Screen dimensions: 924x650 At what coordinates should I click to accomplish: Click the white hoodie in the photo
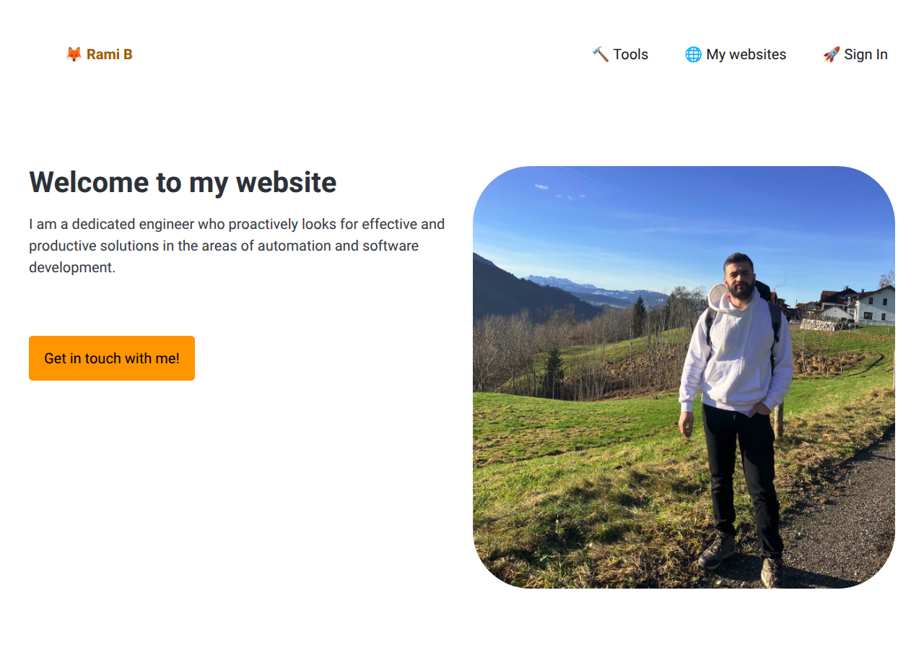pyautogui.click(x=738, y=350)
